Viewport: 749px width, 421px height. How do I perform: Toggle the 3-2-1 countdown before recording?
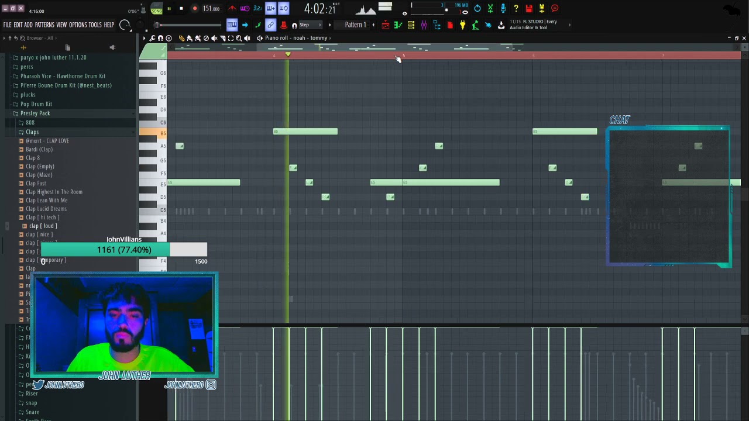coord(257,9)
